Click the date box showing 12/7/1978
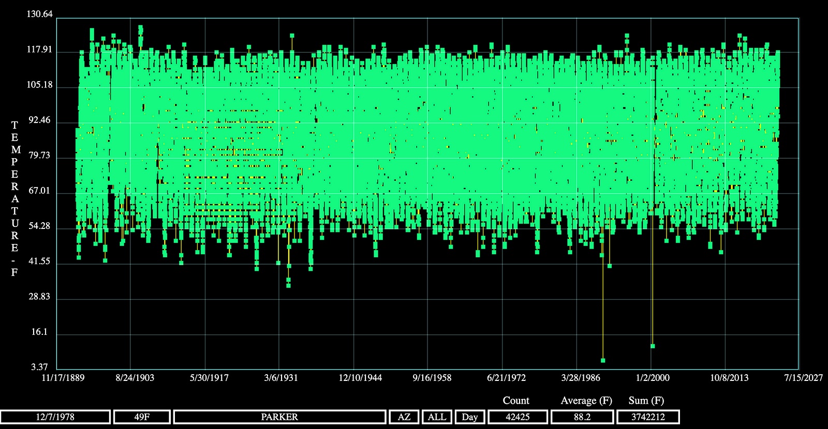 pos(55,417)
